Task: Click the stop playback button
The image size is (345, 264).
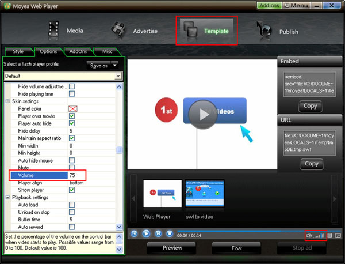Action: pos(170,233)
